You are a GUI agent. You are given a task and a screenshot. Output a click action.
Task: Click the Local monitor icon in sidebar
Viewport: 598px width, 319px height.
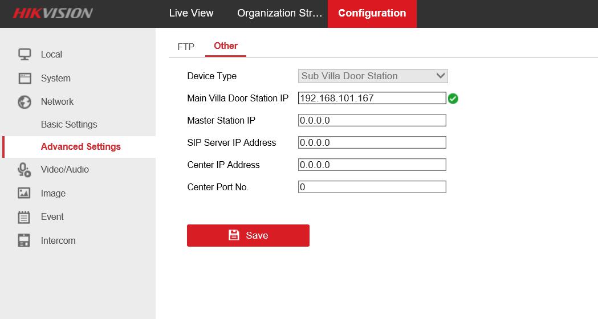click(24, 54)
